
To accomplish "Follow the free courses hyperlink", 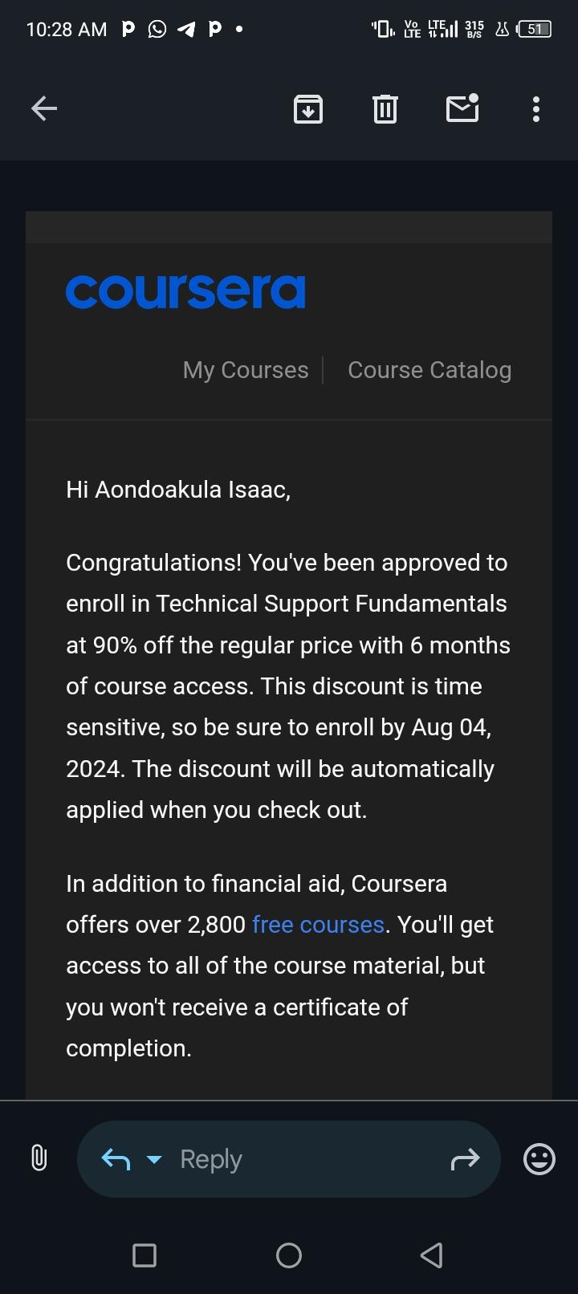I will point(318,925).
